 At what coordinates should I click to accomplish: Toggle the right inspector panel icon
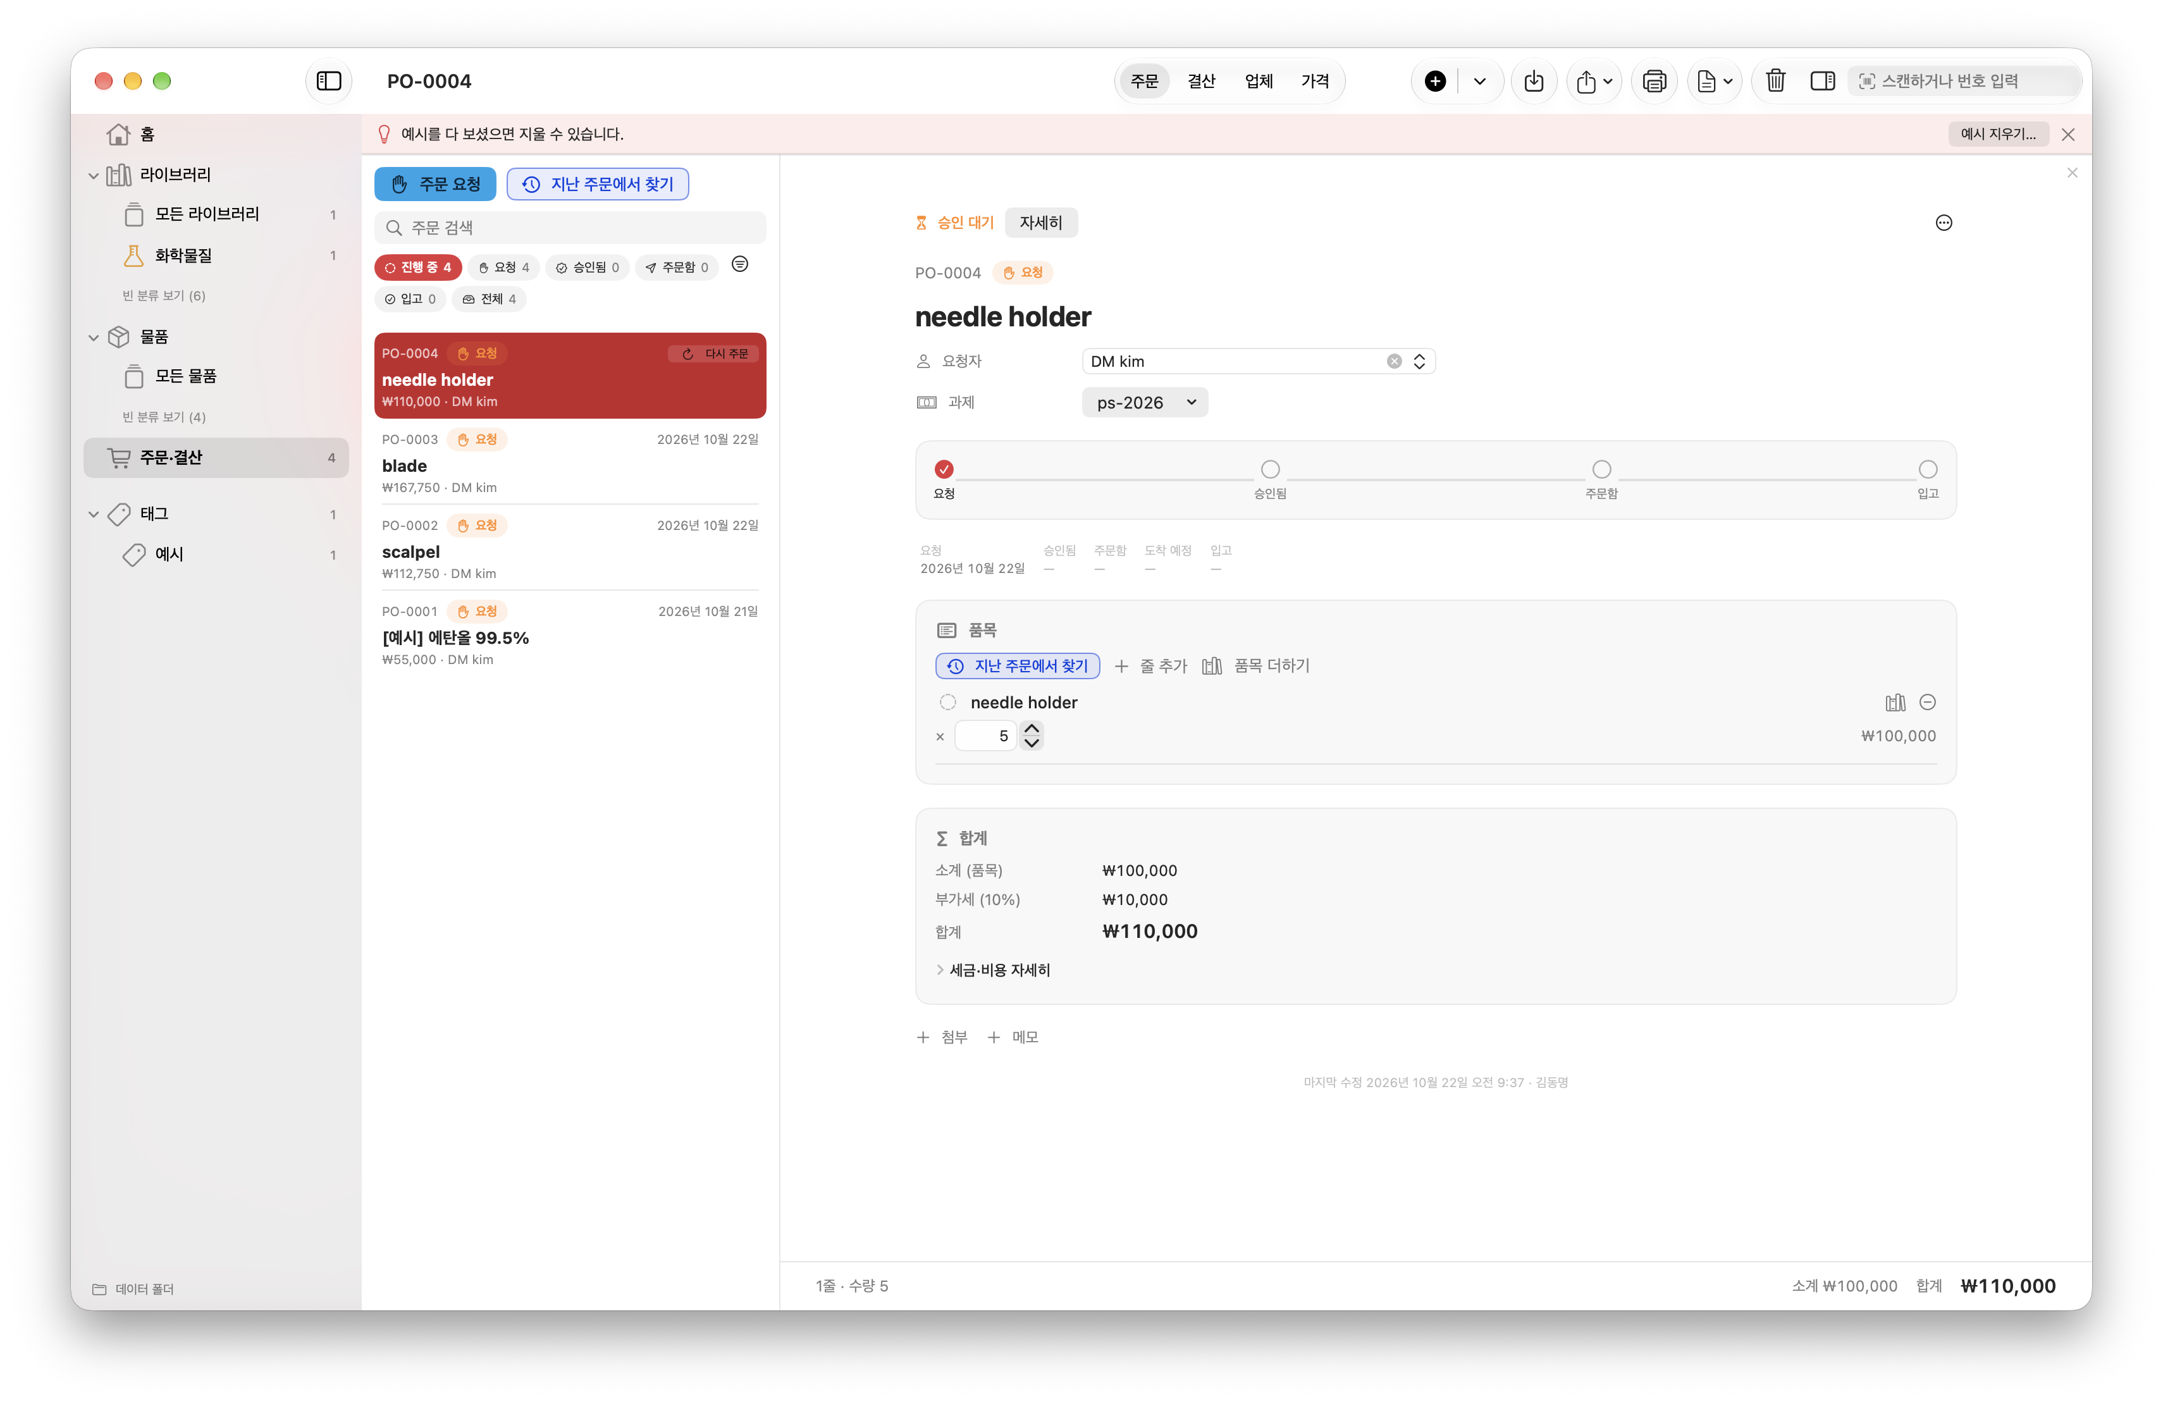[x=1822, y=81]
